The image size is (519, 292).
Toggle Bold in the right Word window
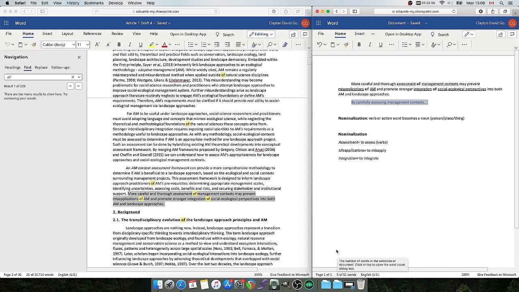point(359,44)
